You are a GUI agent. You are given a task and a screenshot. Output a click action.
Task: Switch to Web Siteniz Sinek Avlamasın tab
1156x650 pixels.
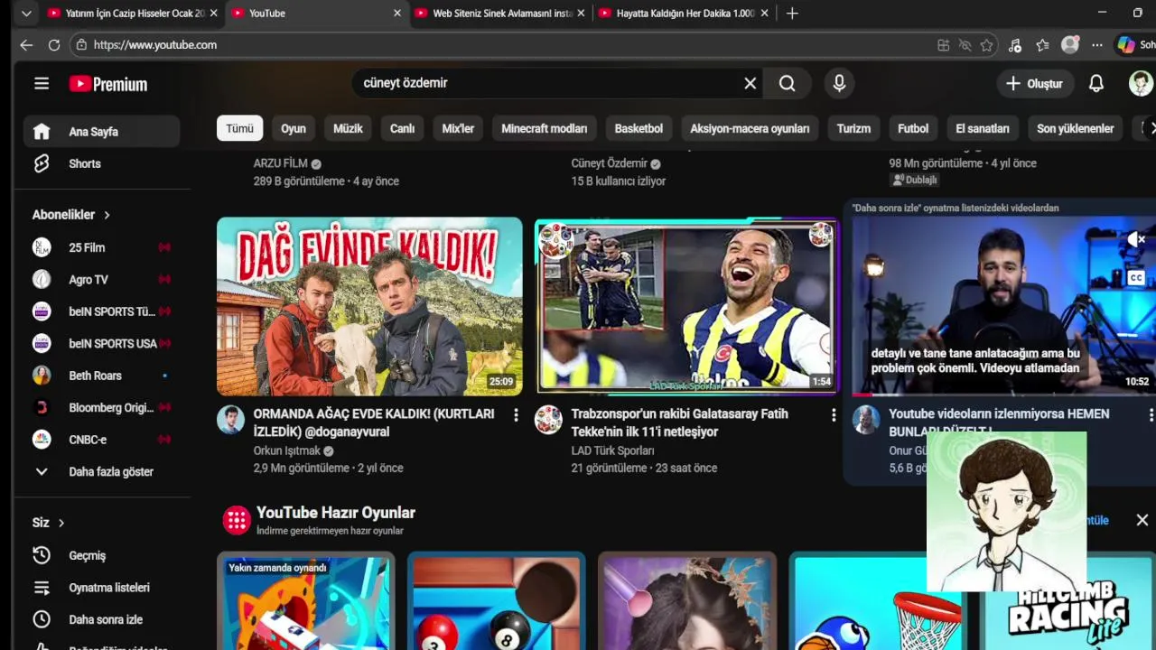pos(499,14)
